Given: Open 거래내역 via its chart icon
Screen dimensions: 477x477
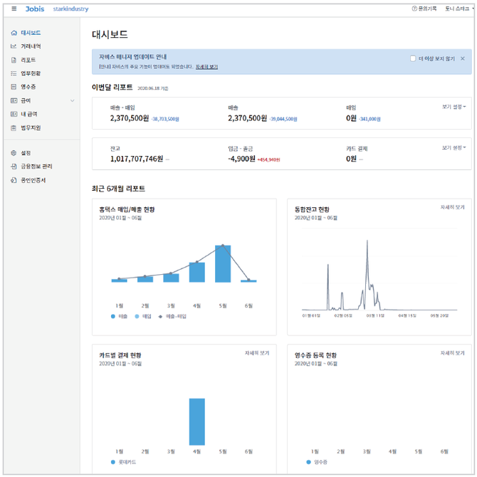Looking at the screenshot, I should click(x=14, y=46).
